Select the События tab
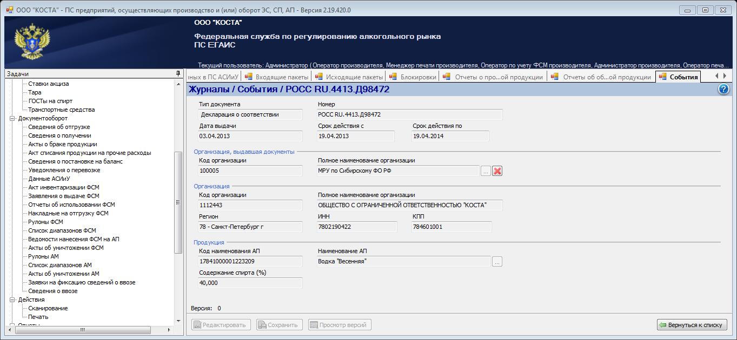Screen dimensions: 737x340 678,77
